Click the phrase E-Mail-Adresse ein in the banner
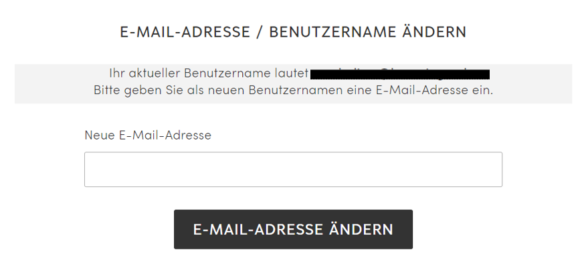This screenshot has height=265, width=582. click(x=435, y=90)
